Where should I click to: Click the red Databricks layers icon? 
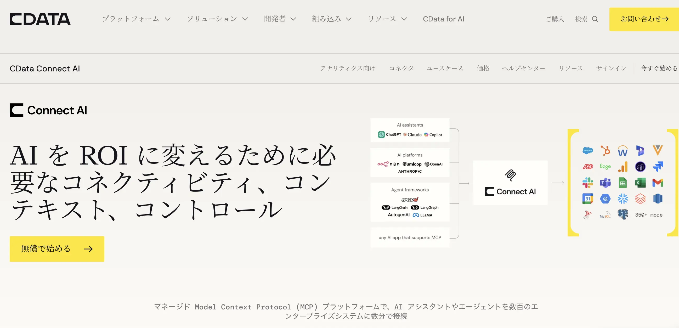[640, 199]
